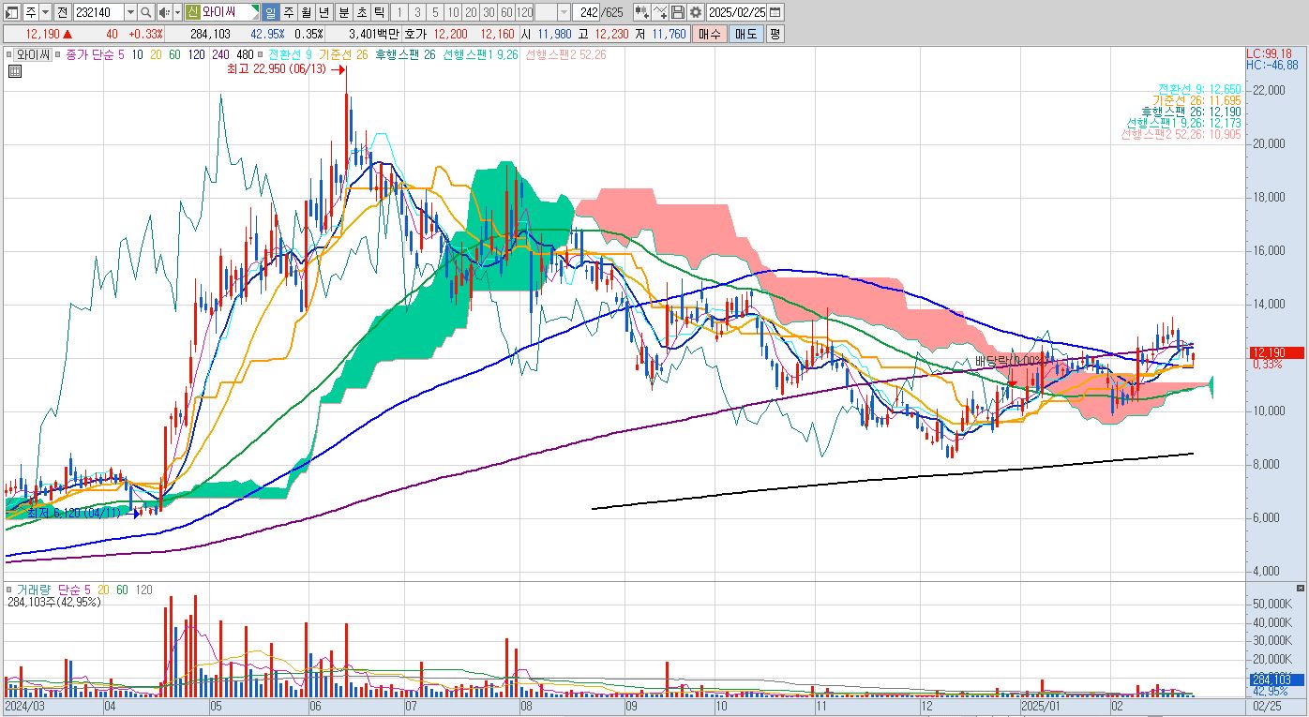The width and height of the screenshot is (1309, 717).
Task: Choose the 30 interval preset button
Action: tap(489, 12)
